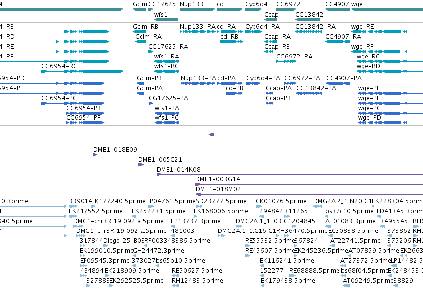Image resolution: width=423 pixels, height=288 pixels.
Task: Open the Ccap-PB protein label
Action: [278, 98]
